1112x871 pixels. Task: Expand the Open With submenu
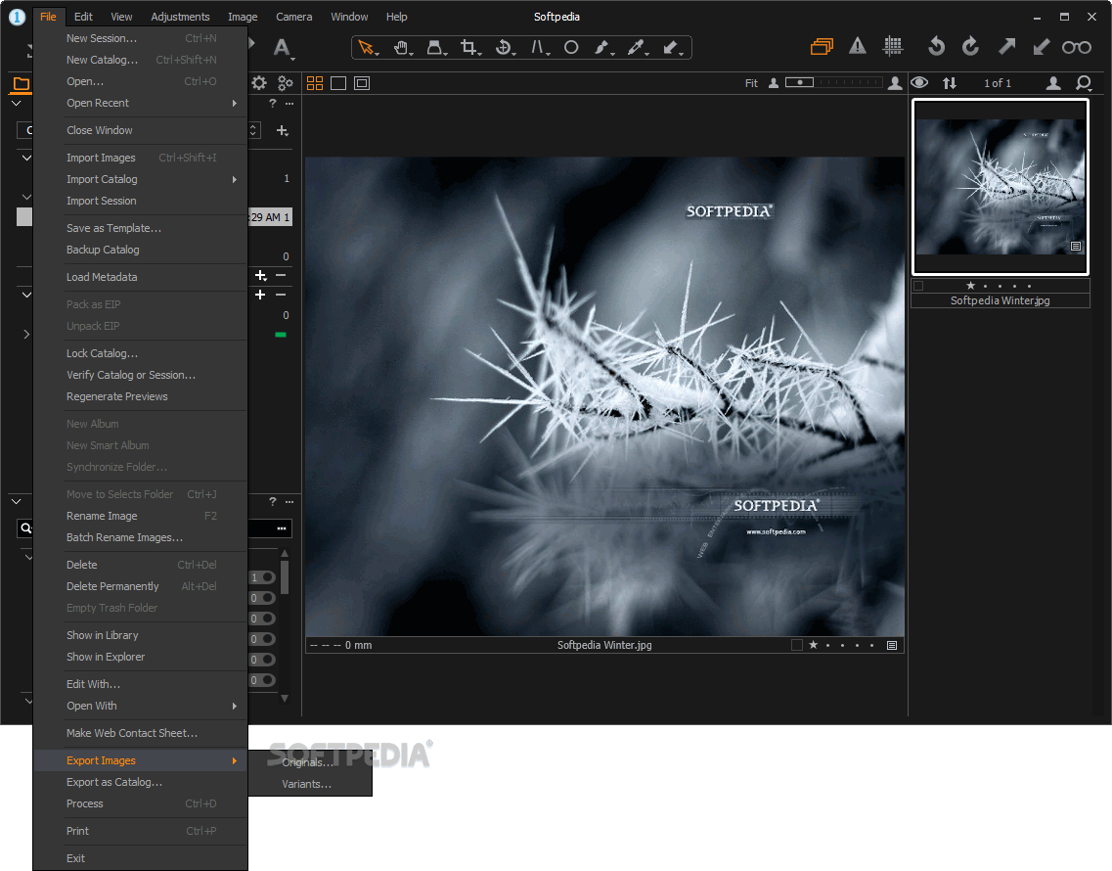click(141, 706)
